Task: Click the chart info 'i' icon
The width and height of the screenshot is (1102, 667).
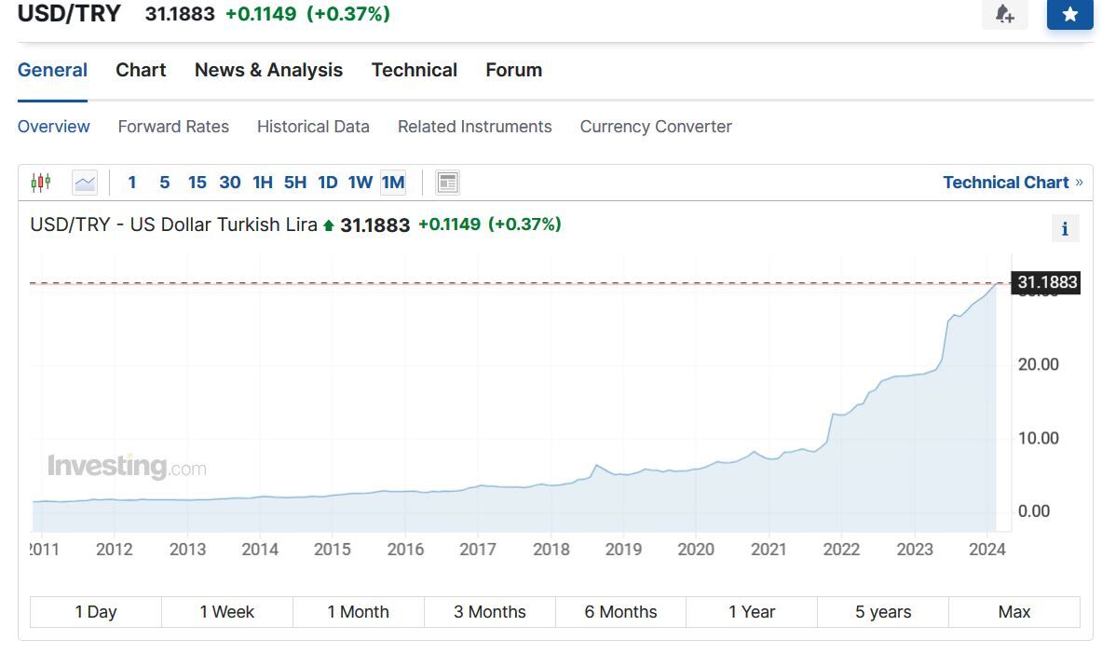Action: pos(1065,228)
